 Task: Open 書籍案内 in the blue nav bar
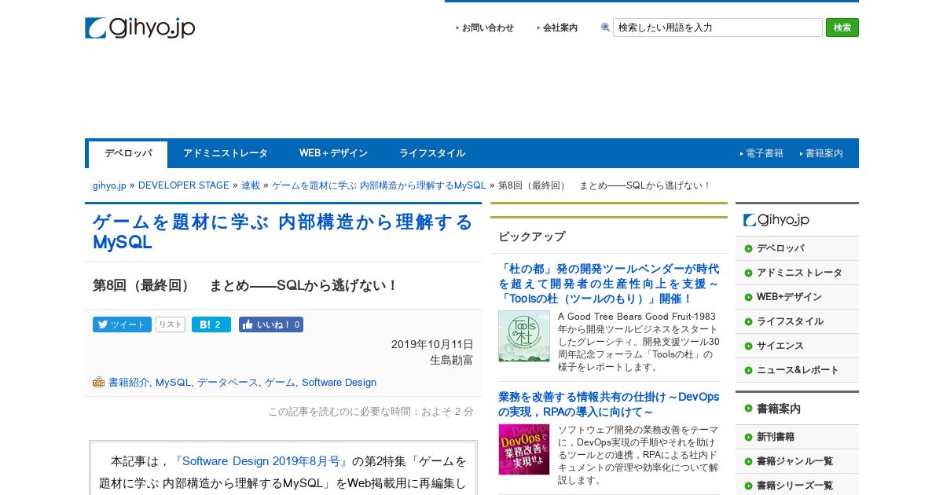[824, 154]
